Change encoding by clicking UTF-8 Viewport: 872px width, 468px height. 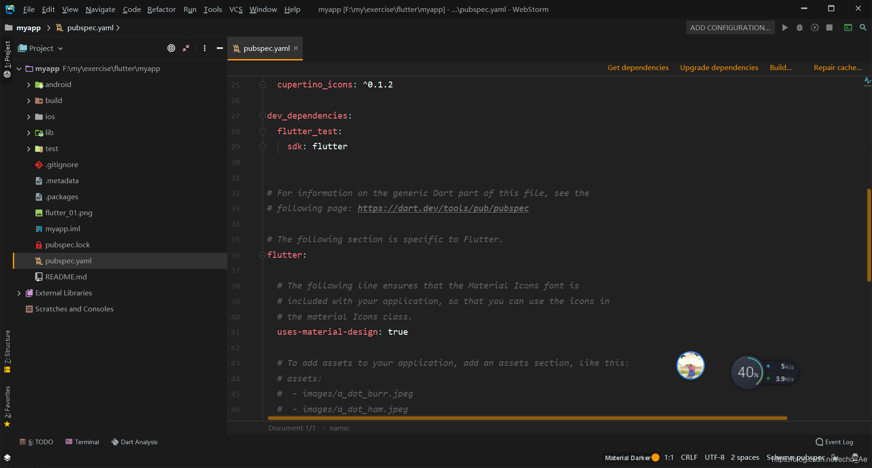pos(714,457)
